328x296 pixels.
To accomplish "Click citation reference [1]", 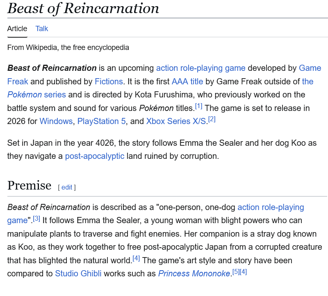I will (198, 106).
